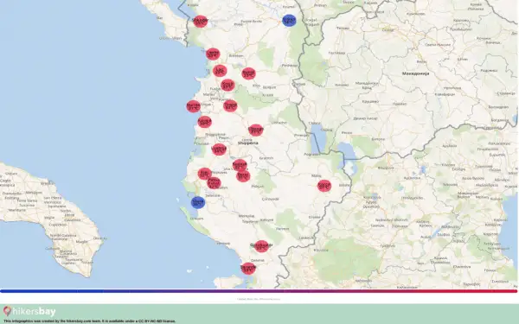Click the Shqipëria country label
Viewport: 519px width, 324px height.
point(248,143)
